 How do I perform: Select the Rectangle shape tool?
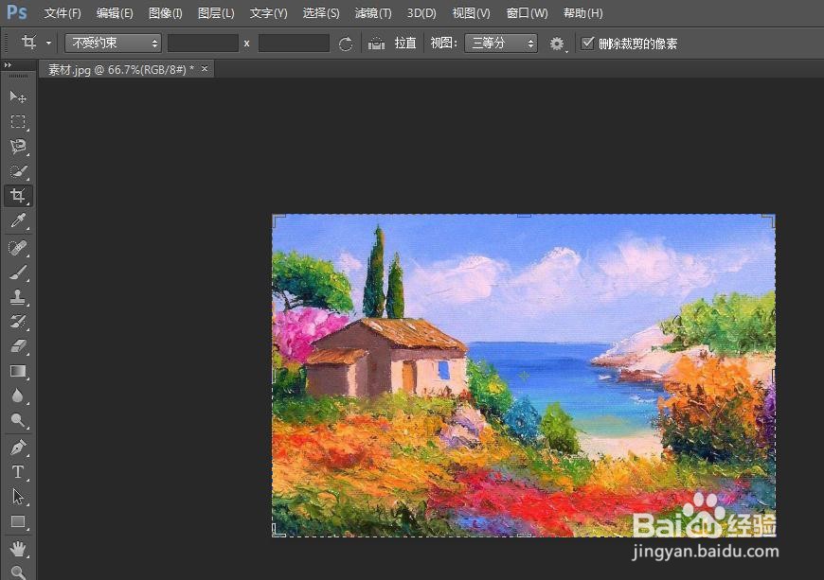(x=18, y=521)
